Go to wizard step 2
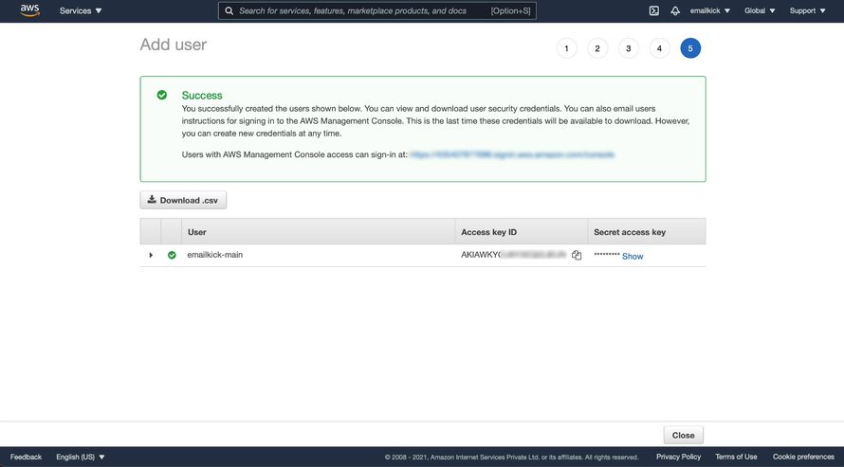The image size is (844, 467). [597, 48]
